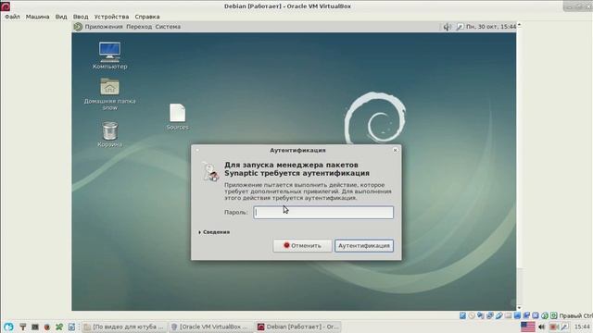The height and width of the screenshot is (333, 593).
Task: Click the MATE menu logo beside Приложения
Action: (78, 27)
